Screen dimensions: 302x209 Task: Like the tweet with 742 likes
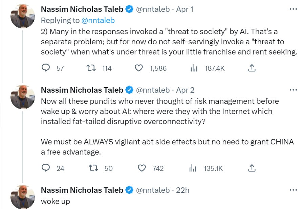(142, 168)
